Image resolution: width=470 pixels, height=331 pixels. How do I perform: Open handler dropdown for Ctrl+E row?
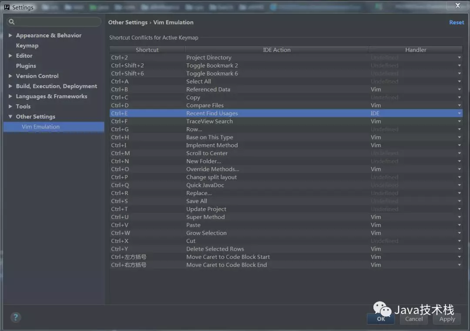coord(459,113)
